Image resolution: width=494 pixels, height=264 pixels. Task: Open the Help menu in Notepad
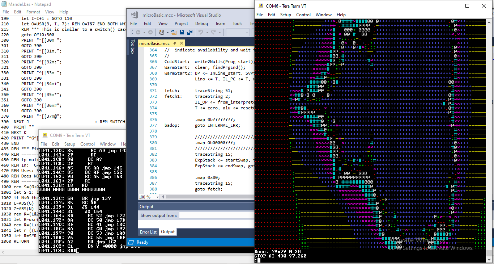click(64, 12)
